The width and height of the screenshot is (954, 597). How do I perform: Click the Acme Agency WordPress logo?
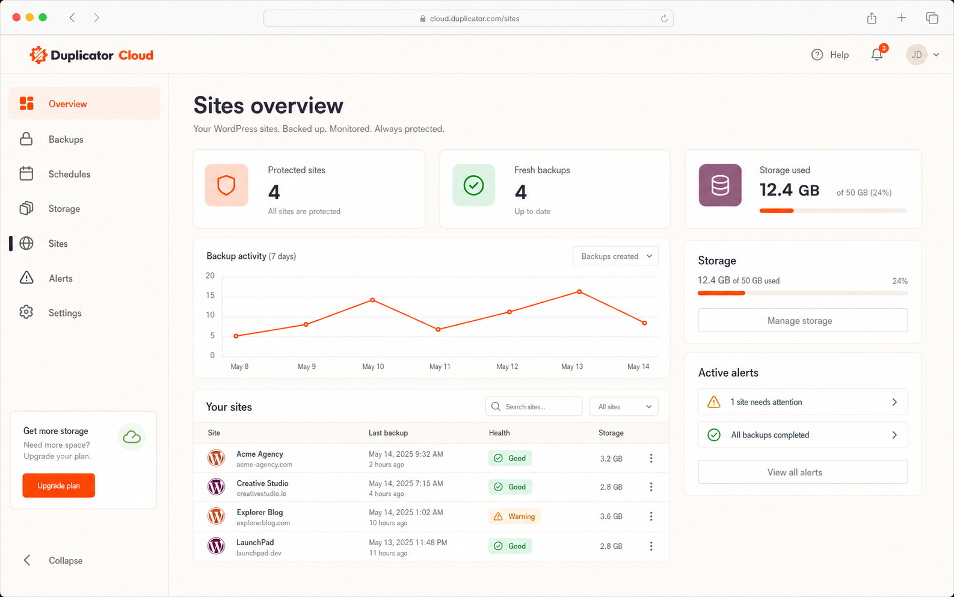217,458
